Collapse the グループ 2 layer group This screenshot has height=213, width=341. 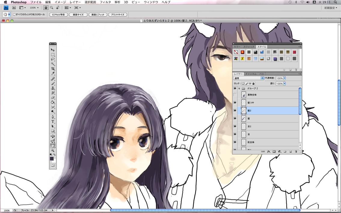(239, 89)
